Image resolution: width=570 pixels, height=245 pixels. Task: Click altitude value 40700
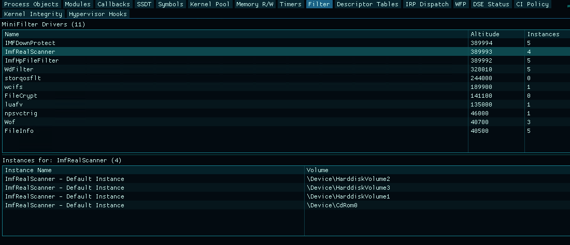[479, 122]
